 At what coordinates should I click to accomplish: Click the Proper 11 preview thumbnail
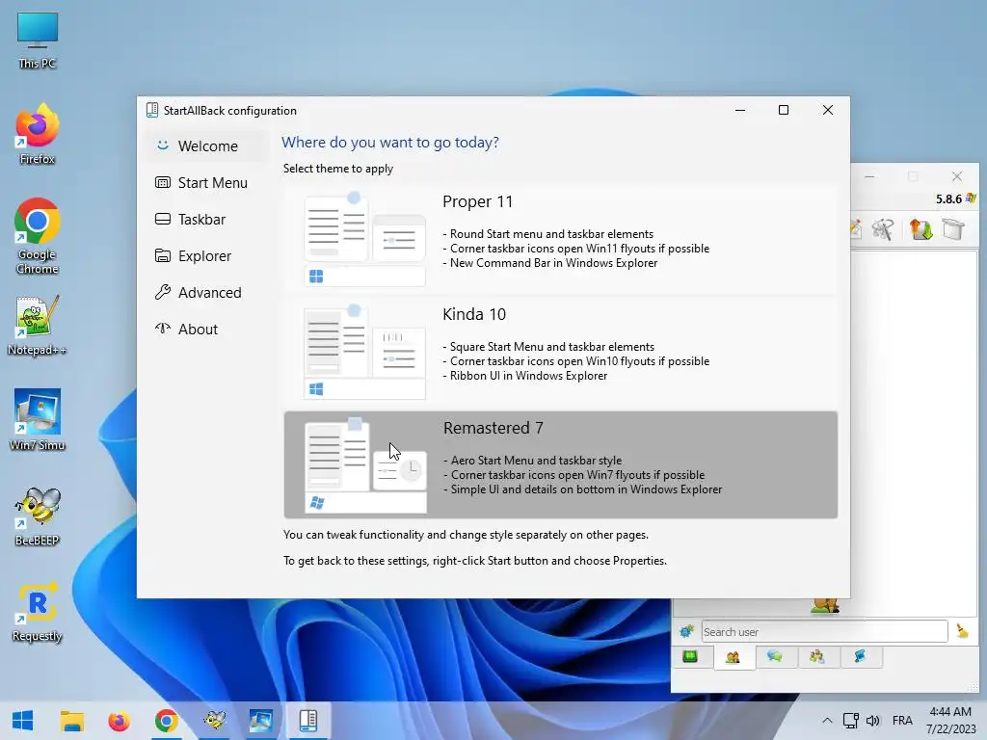click(x=364, y=239)
